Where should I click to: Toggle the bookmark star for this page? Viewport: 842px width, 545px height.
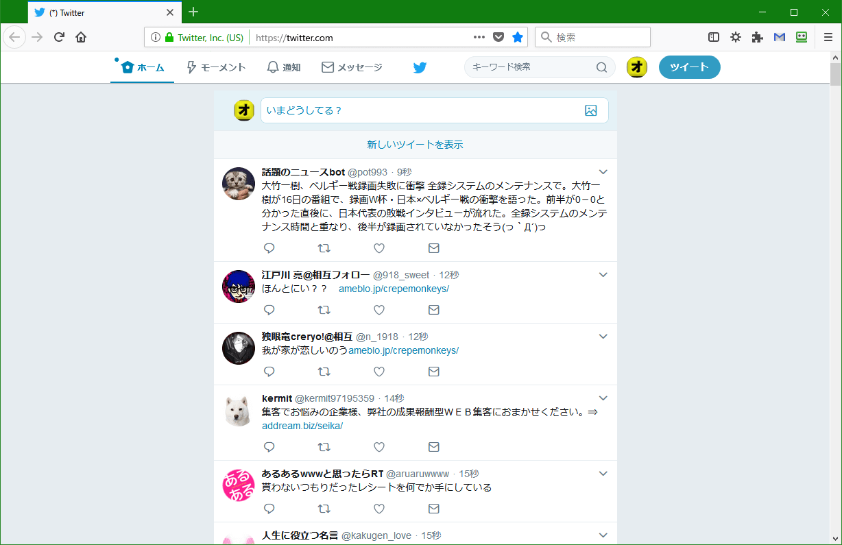click(518, 37)
